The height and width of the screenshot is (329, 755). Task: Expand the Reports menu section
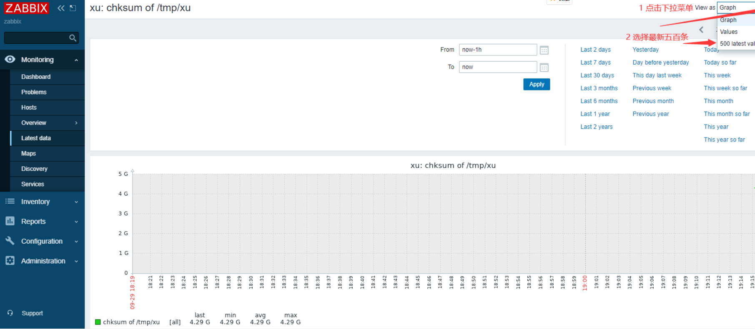pos(76,222)
